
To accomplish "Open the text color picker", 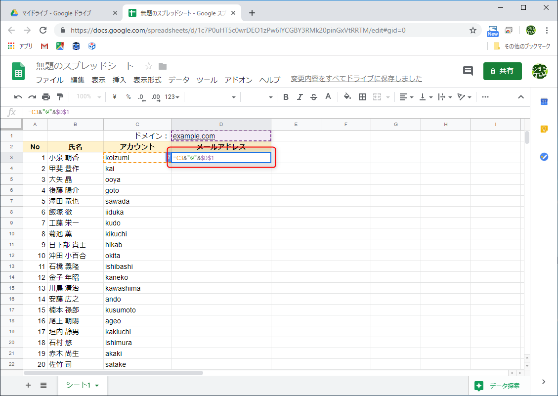I will [x=328, y=97].
